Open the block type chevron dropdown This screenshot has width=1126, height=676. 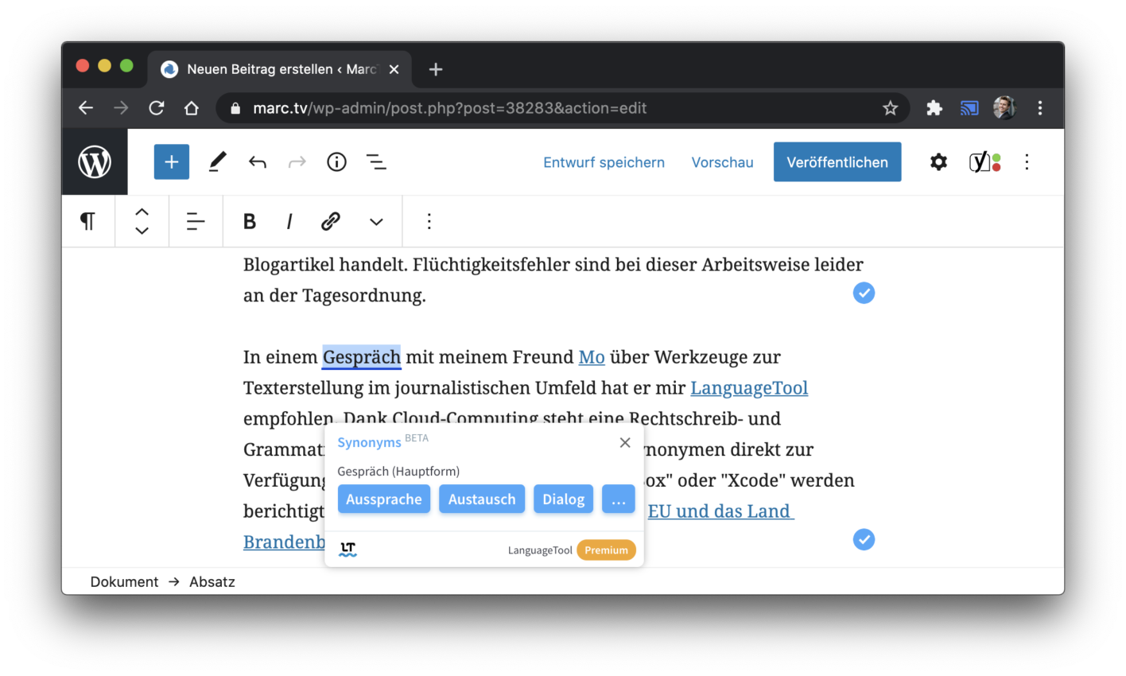(375, 221)
